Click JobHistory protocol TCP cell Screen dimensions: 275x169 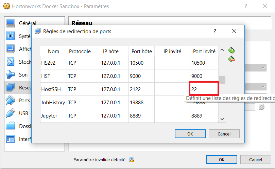[80, 102]
